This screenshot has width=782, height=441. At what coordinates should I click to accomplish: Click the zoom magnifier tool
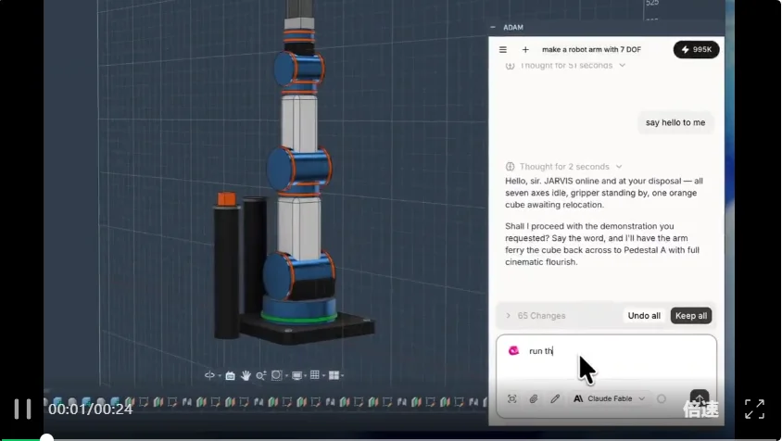261,375
